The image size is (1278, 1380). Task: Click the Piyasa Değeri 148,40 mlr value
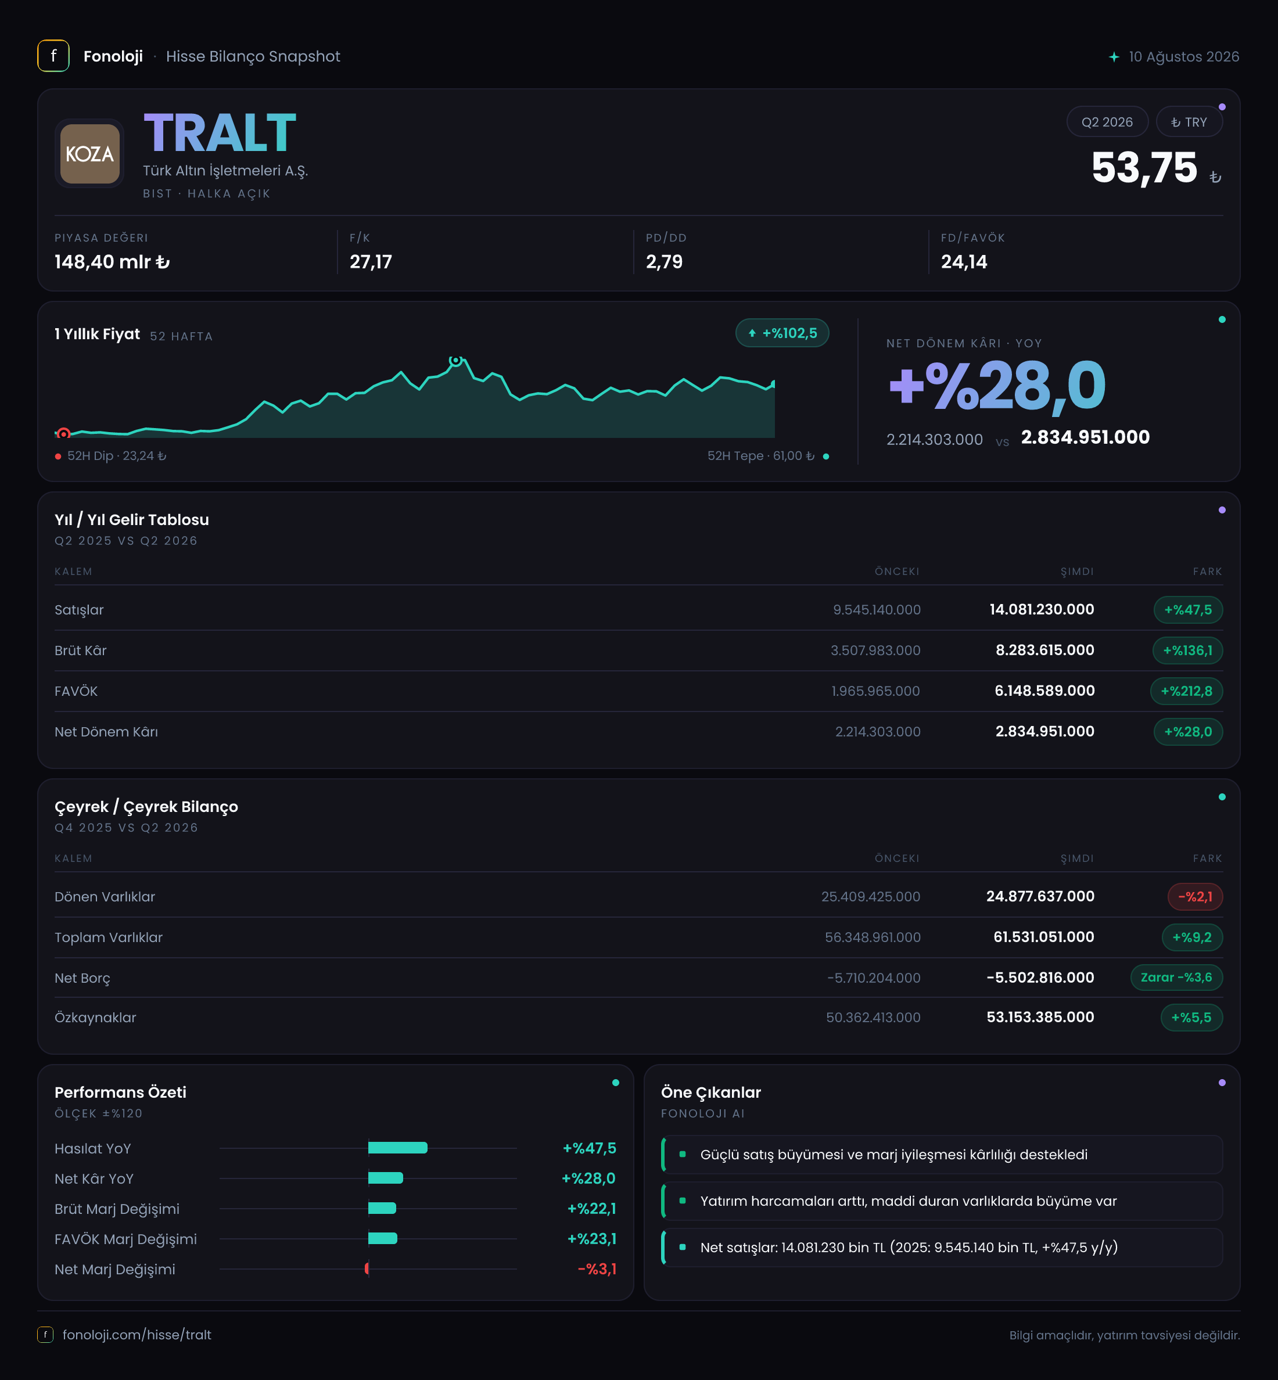click(112, 262)
